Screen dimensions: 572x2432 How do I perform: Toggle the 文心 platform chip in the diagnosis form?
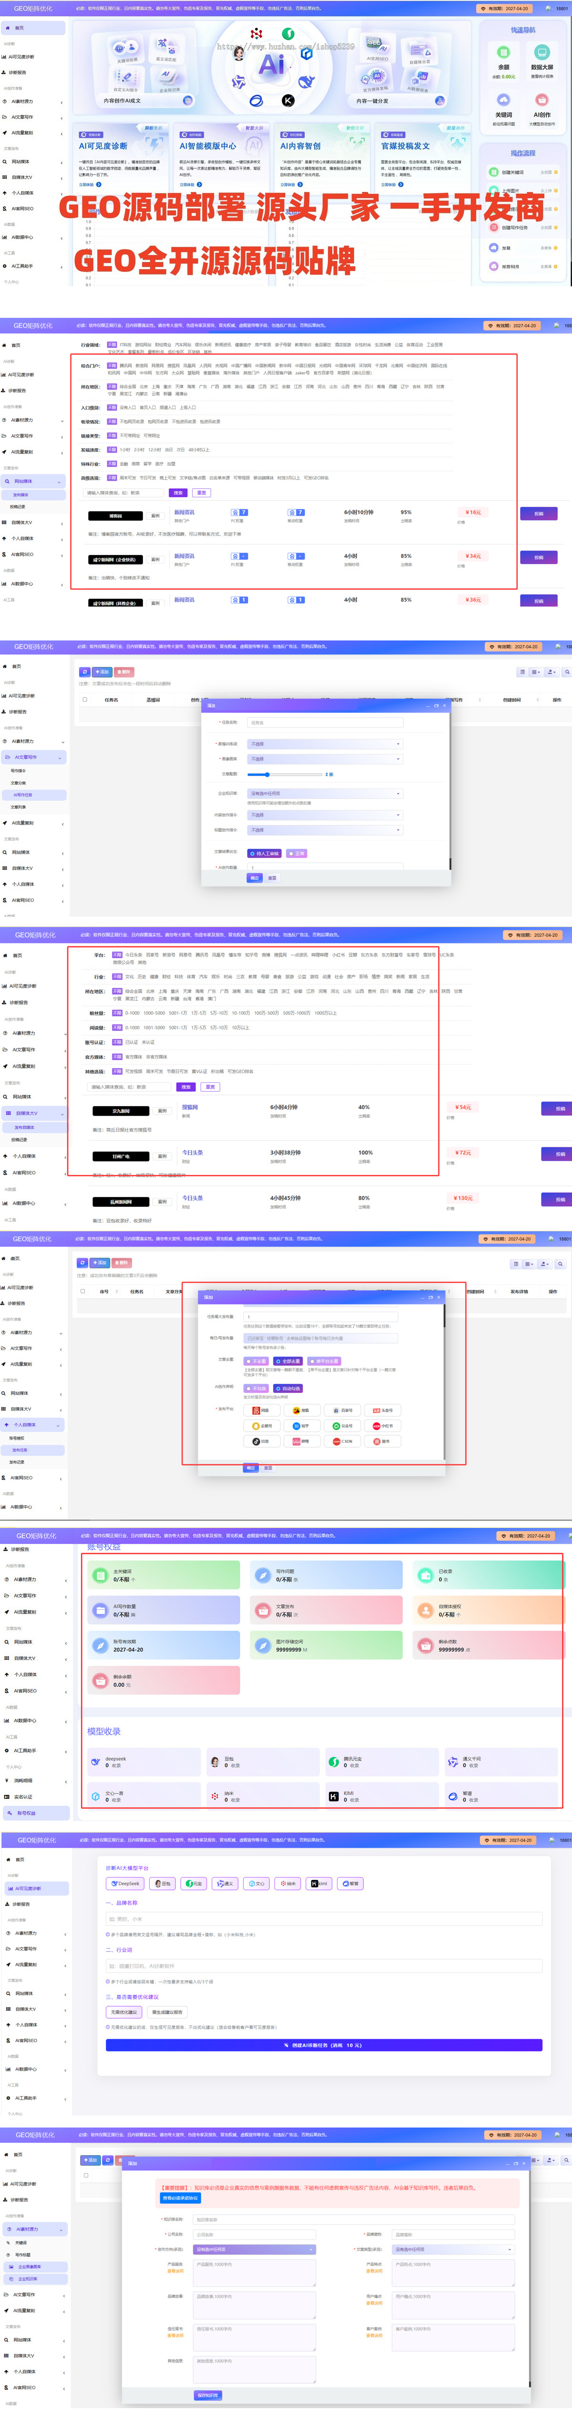coord(256,1884)
